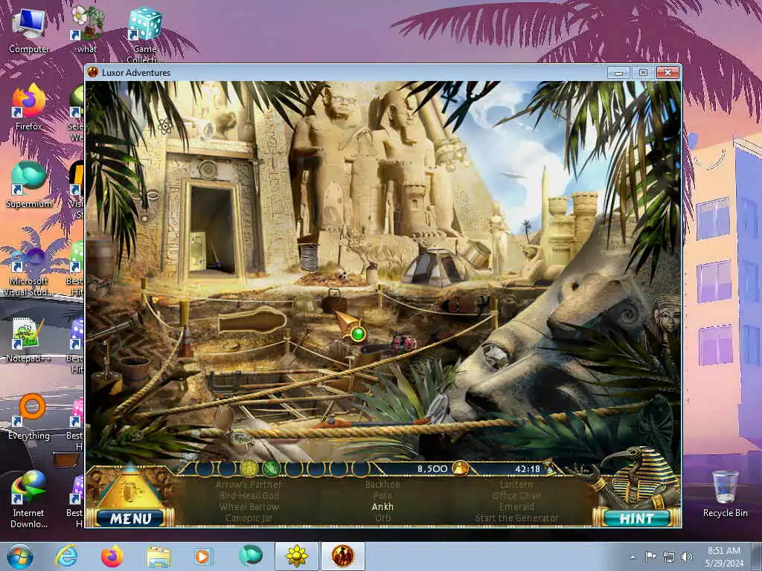Screen dimensions: 762x571
Task: Select 'Ankh' in the item list
Action: pos(382,507)
